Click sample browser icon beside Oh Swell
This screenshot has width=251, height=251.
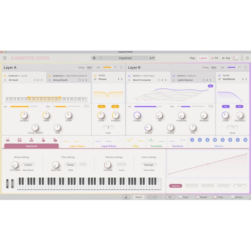[x=35, y=80]
